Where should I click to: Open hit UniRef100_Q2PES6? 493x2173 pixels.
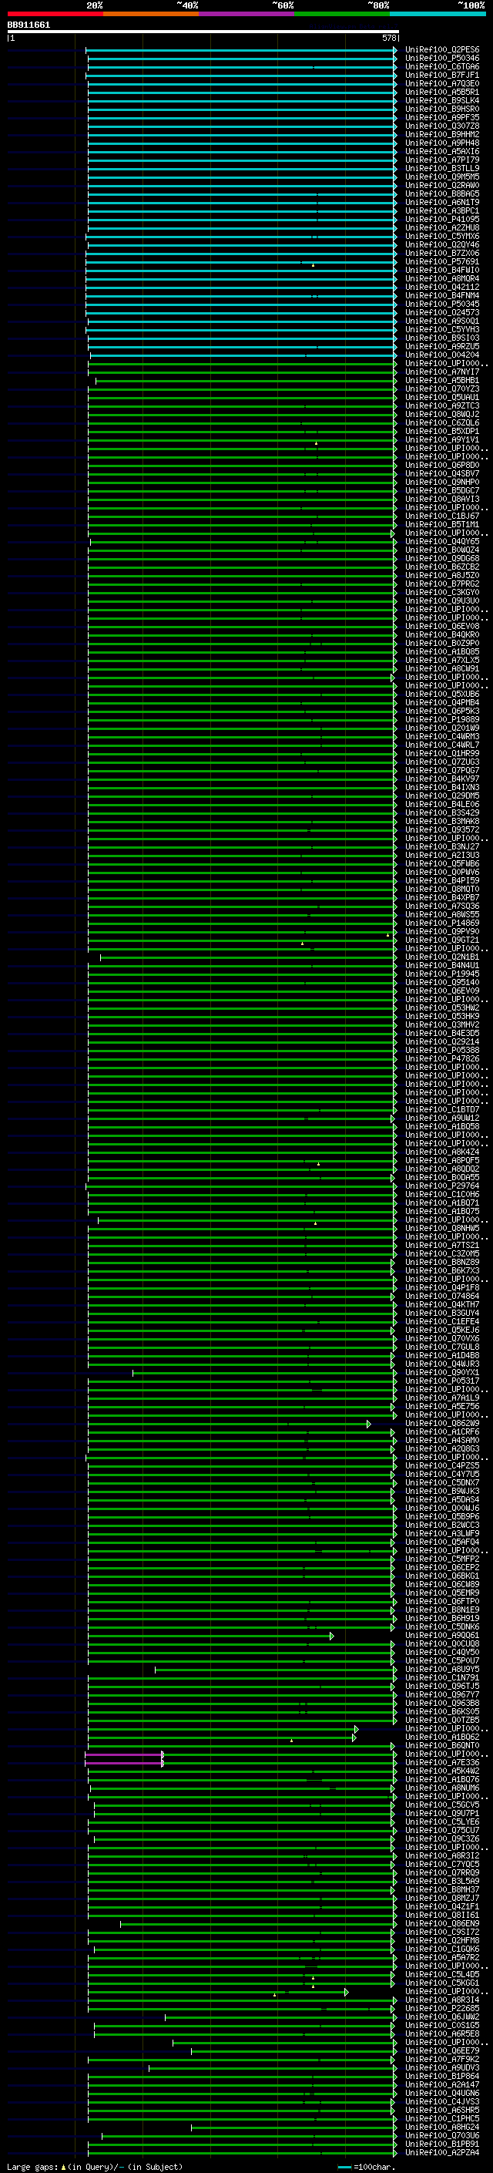click(x=442, y=50)
